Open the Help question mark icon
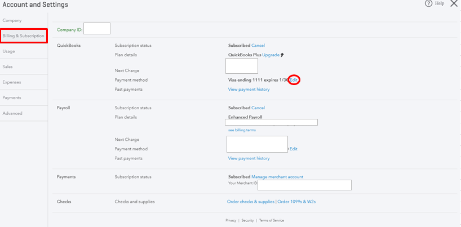 [429, 4]
